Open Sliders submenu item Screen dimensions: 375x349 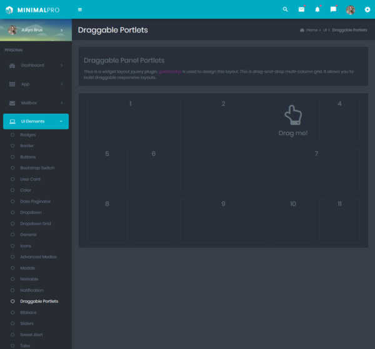click(27, 324)
